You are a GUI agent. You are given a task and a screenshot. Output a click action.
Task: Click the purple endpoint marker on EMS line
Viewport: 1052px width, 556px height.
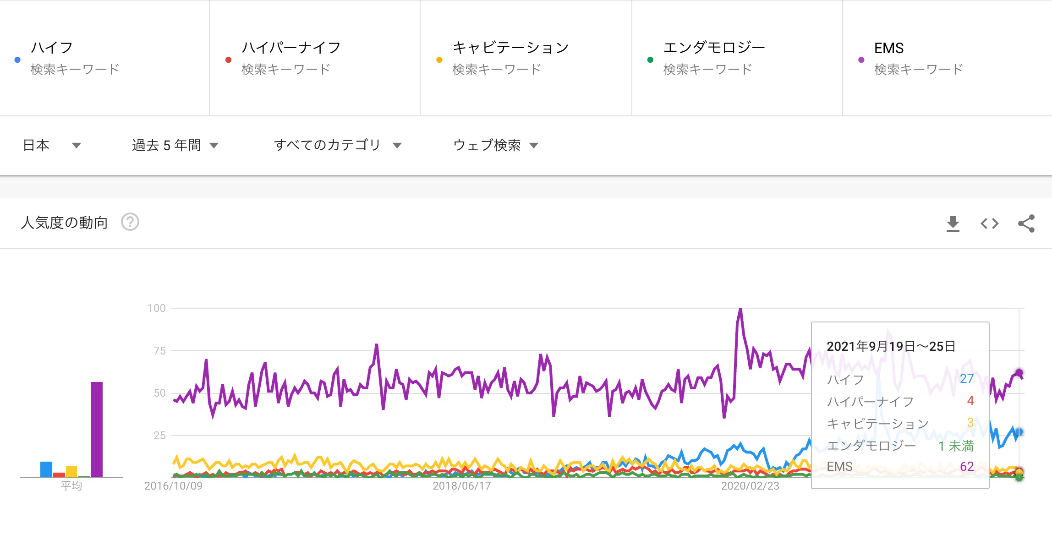[x=1019, y=373]
